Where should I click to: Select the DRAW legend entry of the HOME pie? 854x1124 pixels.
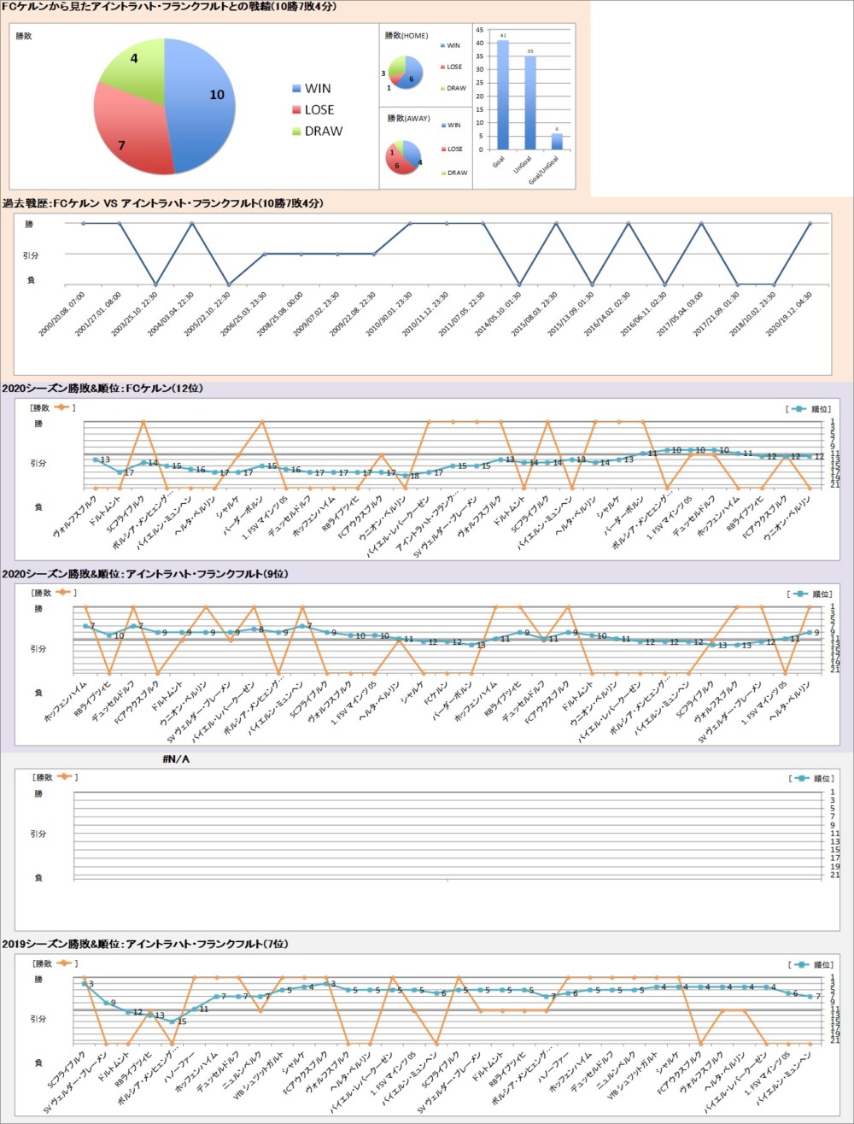(454, 88)
